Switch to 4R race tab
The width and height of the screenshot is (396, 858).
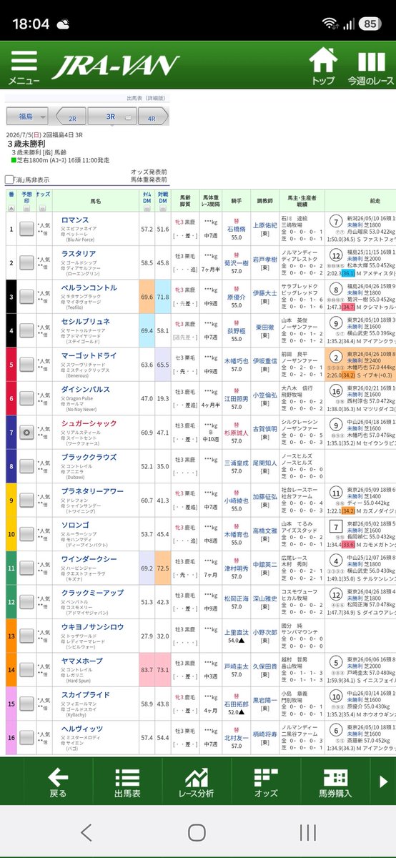154,117
